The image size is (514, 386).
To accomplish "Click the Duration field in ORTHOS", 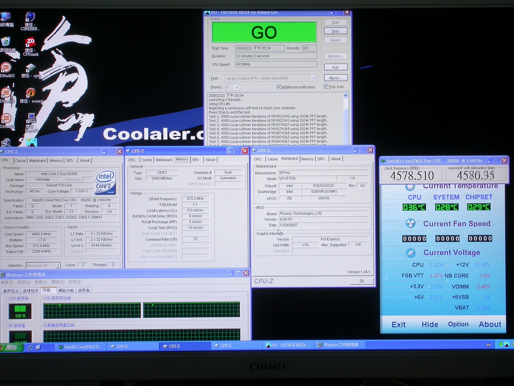I will coord(276,56).
